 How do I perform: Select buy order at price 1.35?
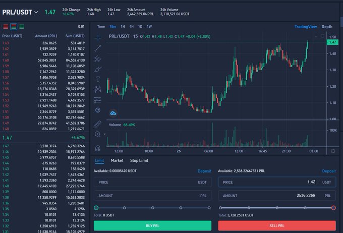coord(43,209)
